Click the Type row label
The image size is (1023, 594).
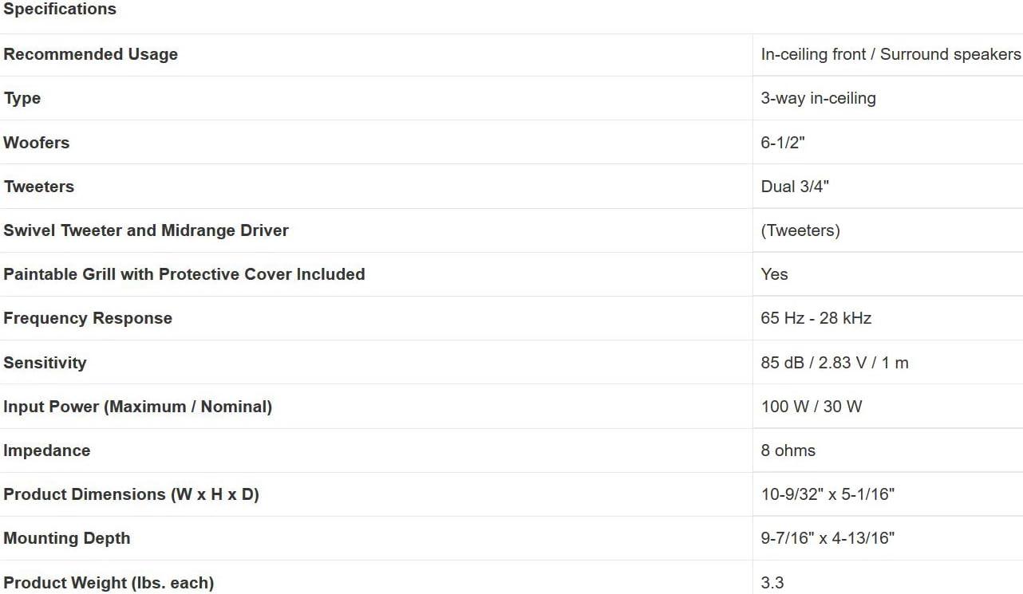pyautogui.click(x=22, y=98)
